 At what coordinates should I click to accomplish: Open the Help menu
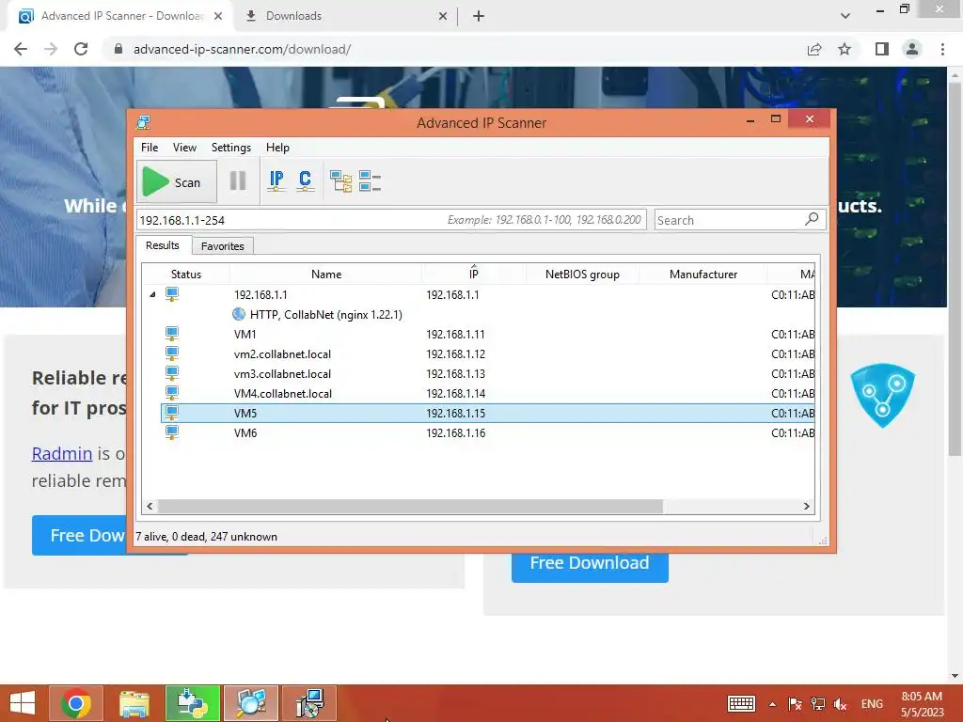click(277, 148)
